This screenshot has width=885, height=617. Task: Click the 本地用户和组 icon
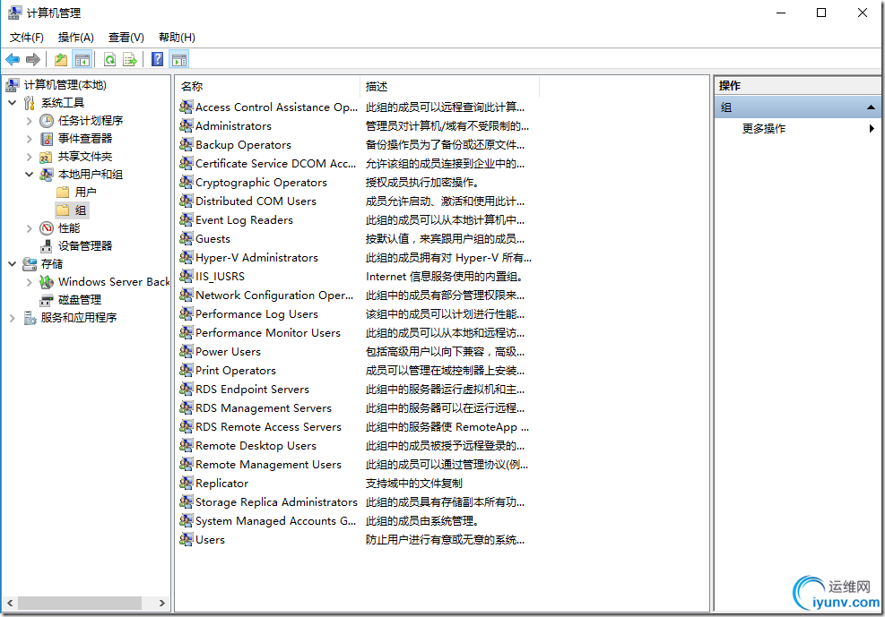pos(47,175)
